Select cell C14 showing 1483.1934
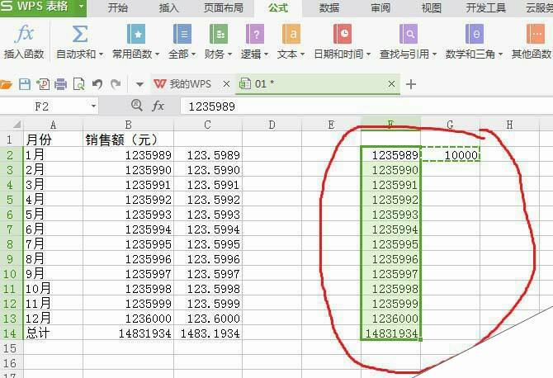 click(x=208, y=333)
